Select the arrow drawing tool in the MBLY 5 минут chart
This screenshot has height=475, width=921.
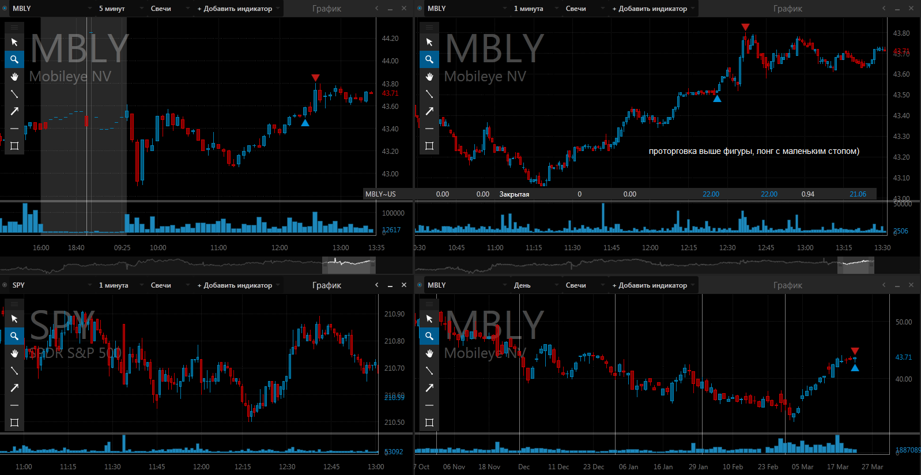pos(14,111)
